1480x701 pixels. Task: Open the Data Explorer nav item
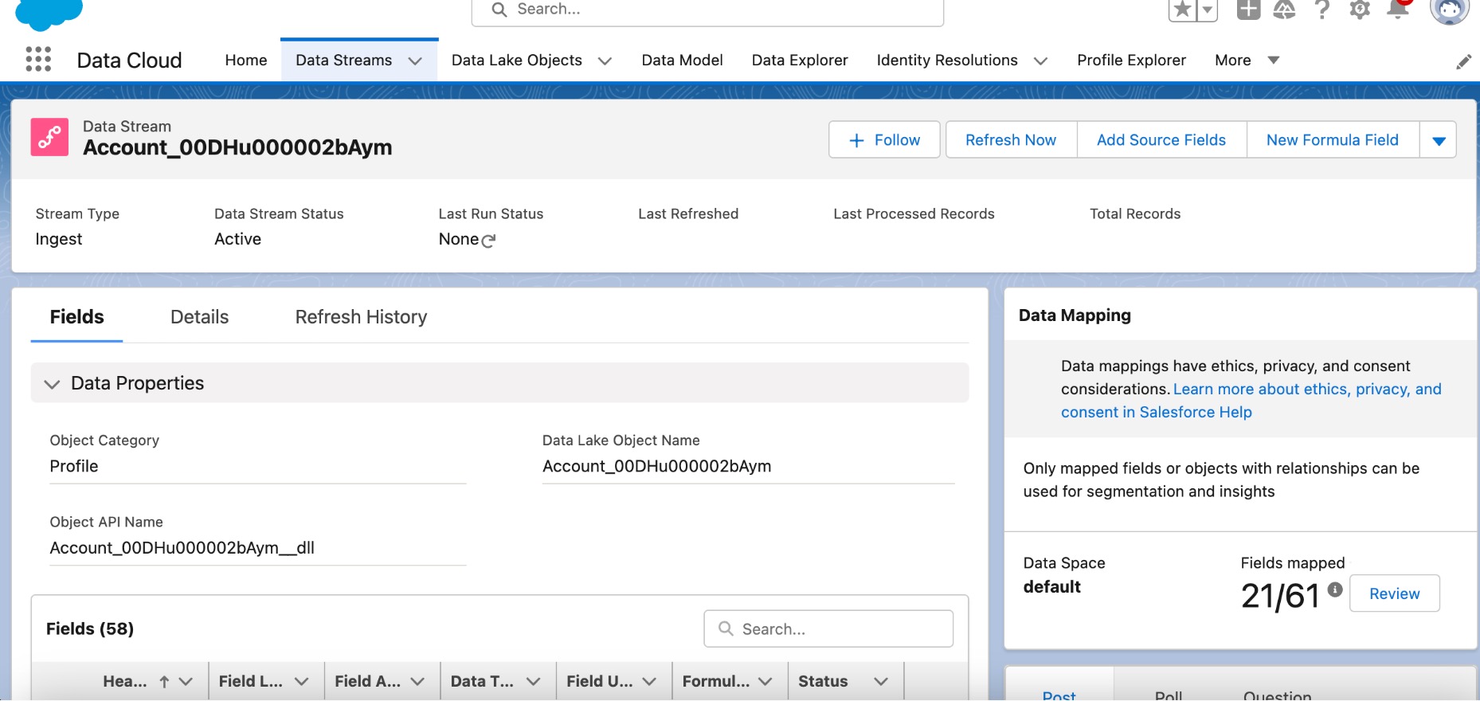pyautogui.click(x=800, y=61)
